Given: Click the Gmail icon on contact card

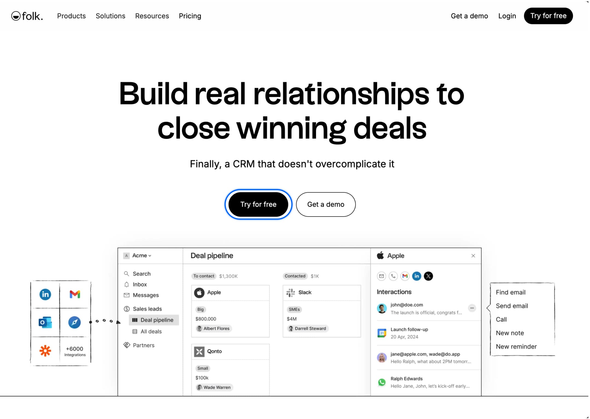Looking at the screenshot, I should [x=405, y=276].
